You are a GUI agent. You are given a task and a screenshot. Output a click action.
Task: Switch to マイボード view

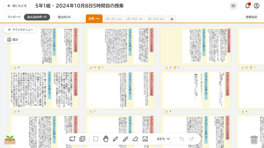(x=14, y=17)
